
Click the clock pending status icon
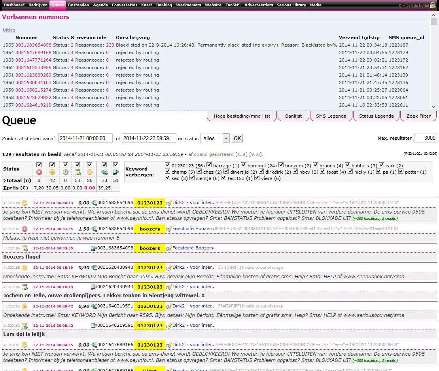[x=65, y=172]
